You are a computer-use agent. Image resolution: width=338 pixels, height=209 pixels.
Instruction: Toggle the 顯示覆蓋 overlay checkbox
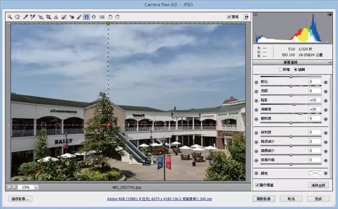pyautogui.click(x=257, y=185)
